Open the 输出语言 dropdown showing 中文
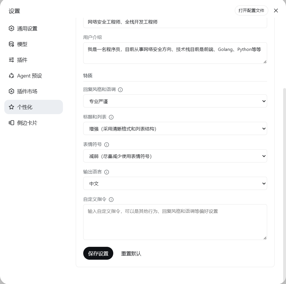286x284 pixels. 175,184
